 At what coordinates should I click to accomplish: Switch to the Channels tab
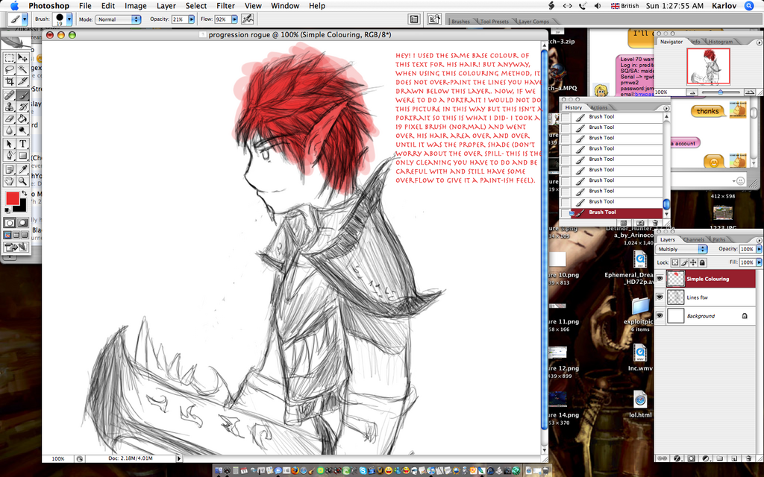coord(694,239)
